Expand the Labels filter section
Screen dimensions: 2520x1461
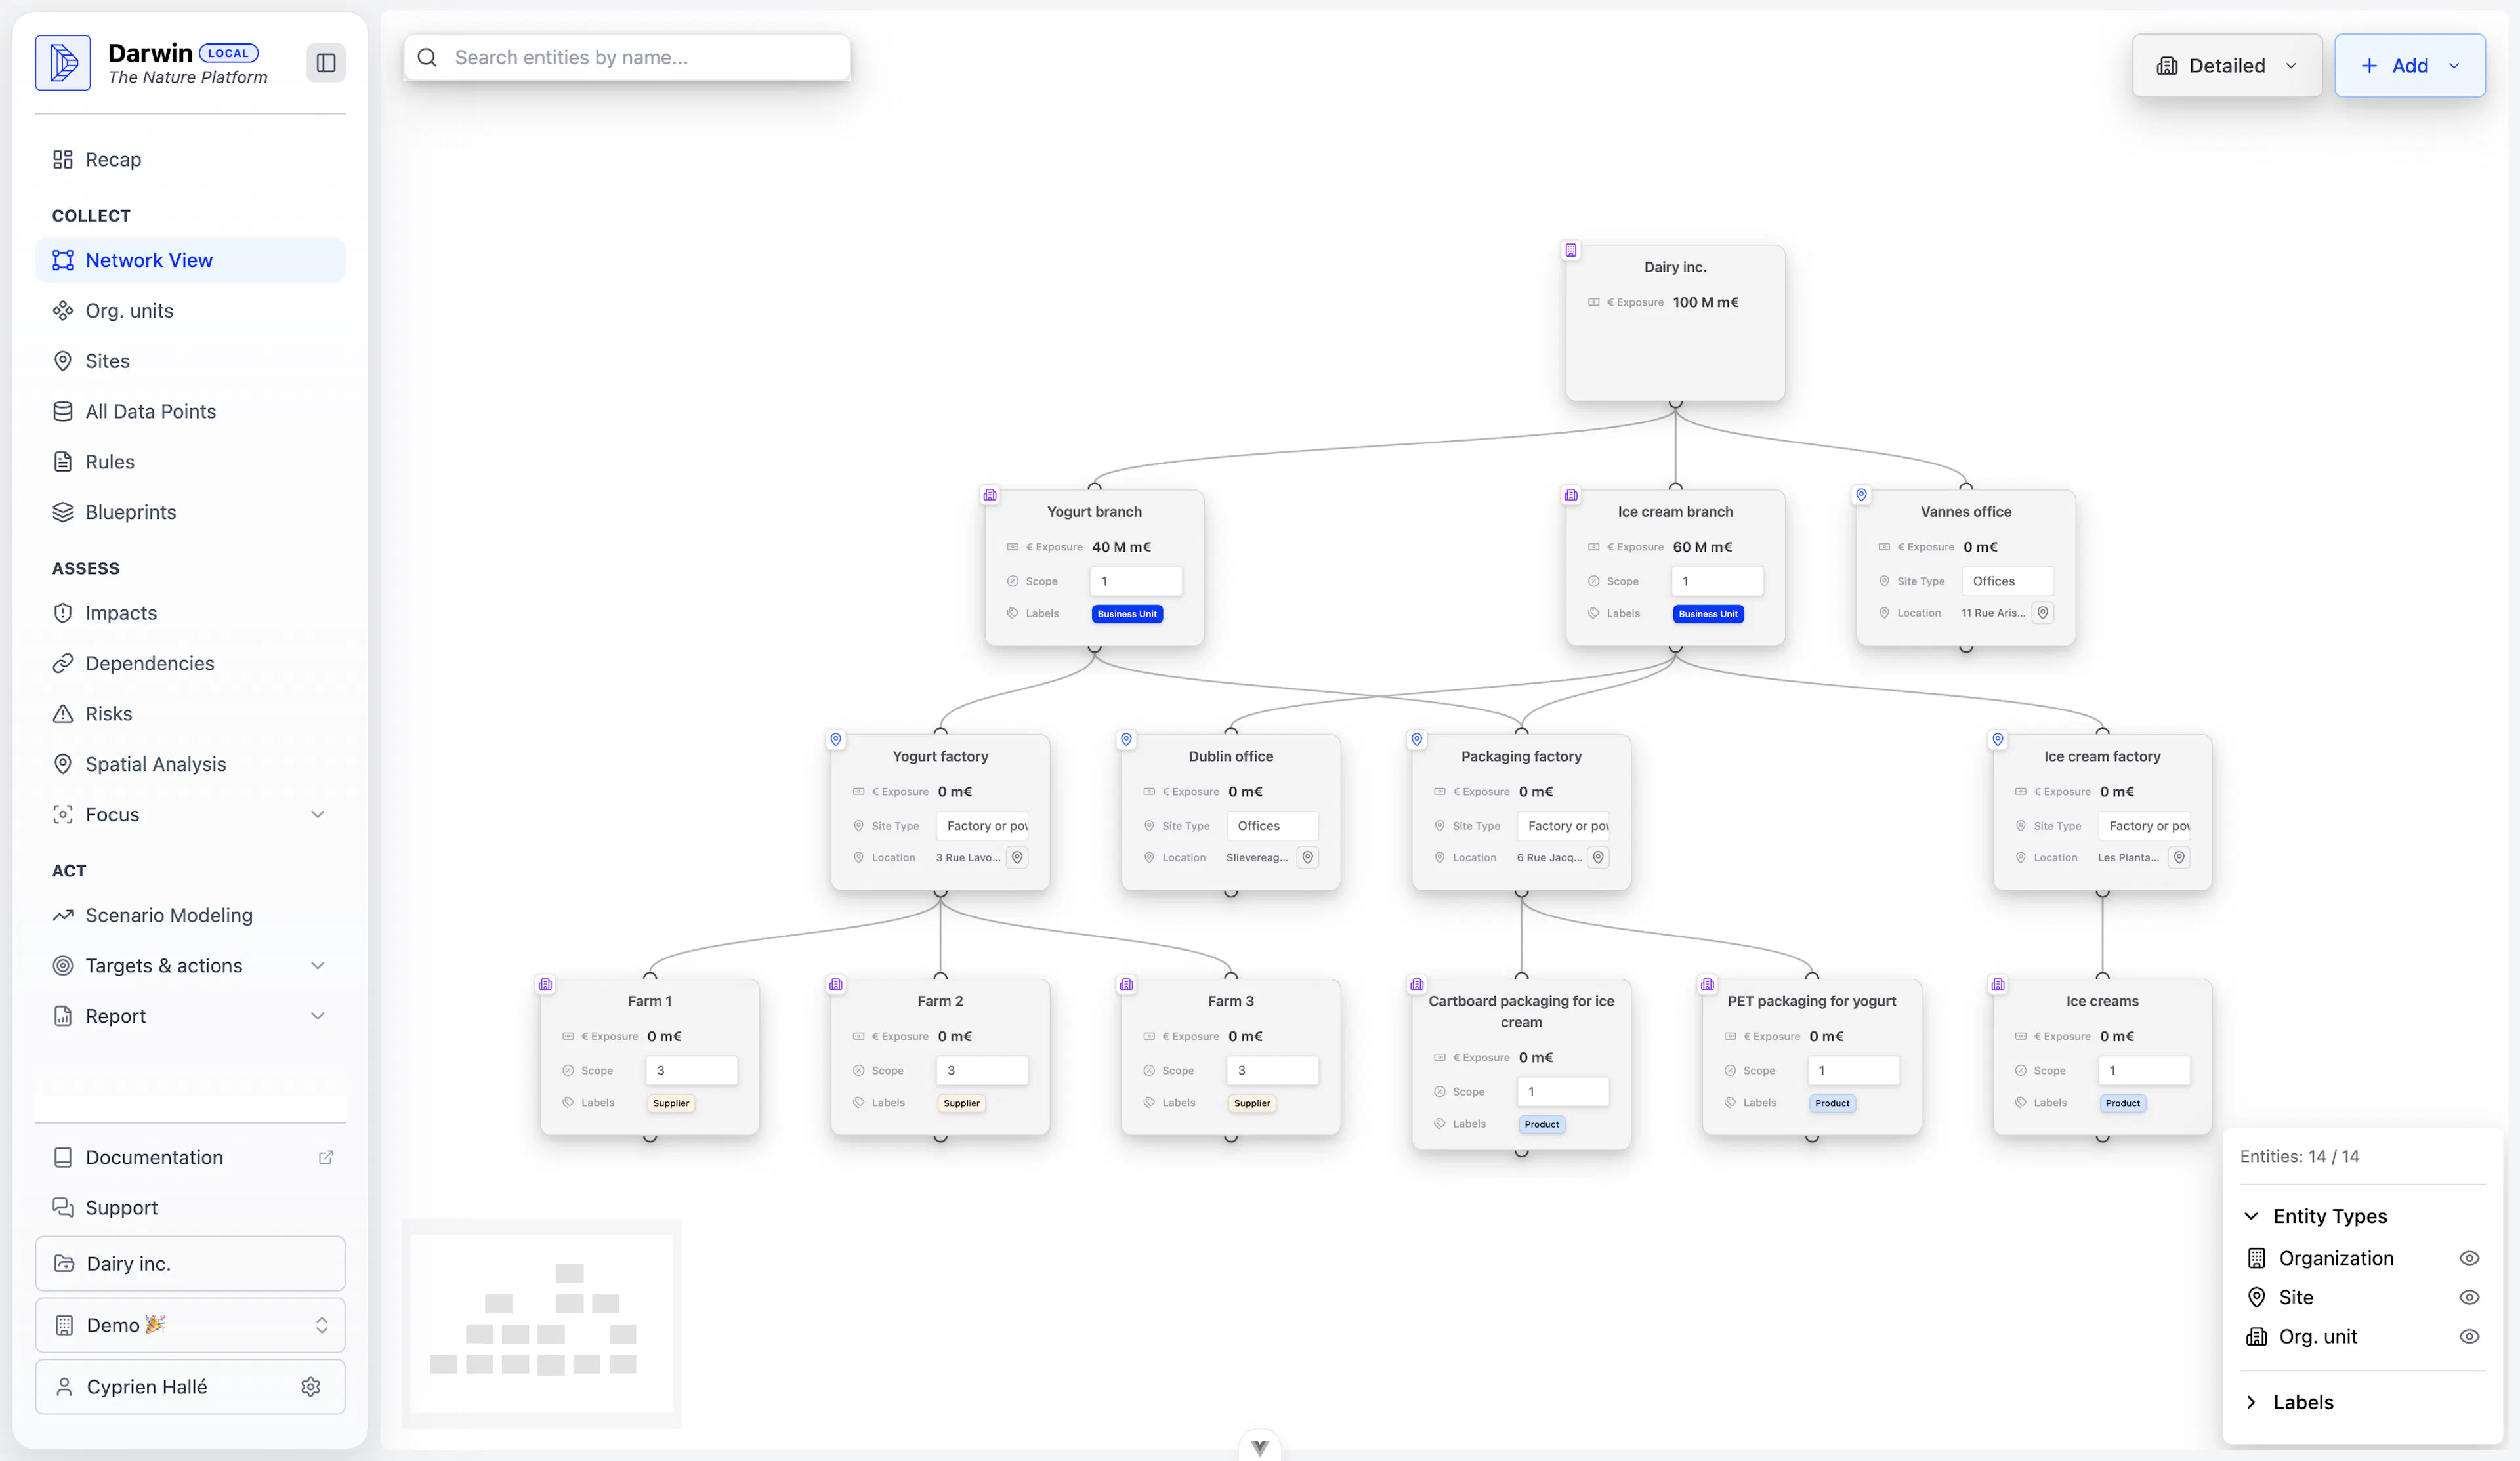point(2302,1402)
